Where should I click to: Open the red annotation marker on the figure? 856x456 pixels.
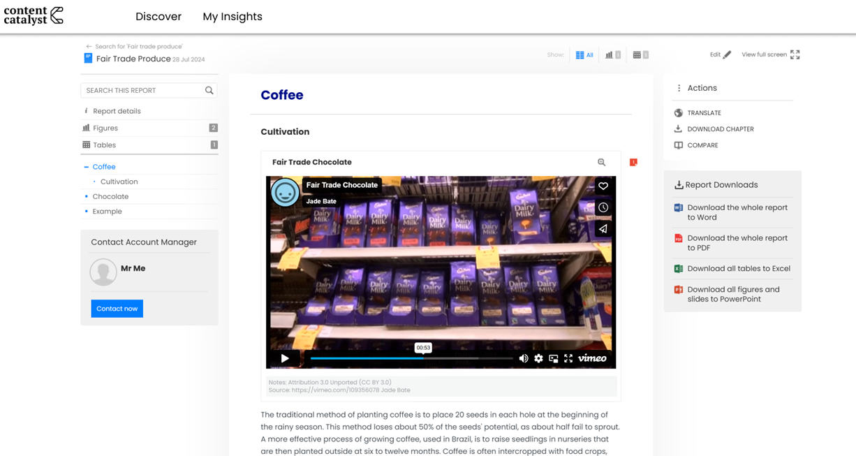coord(633,161)
